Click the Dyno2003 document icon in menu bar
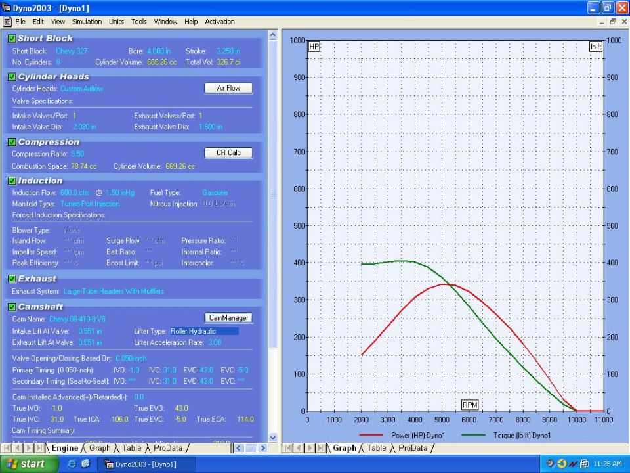Screen dimensions: 630x473 tap(7, 22)
